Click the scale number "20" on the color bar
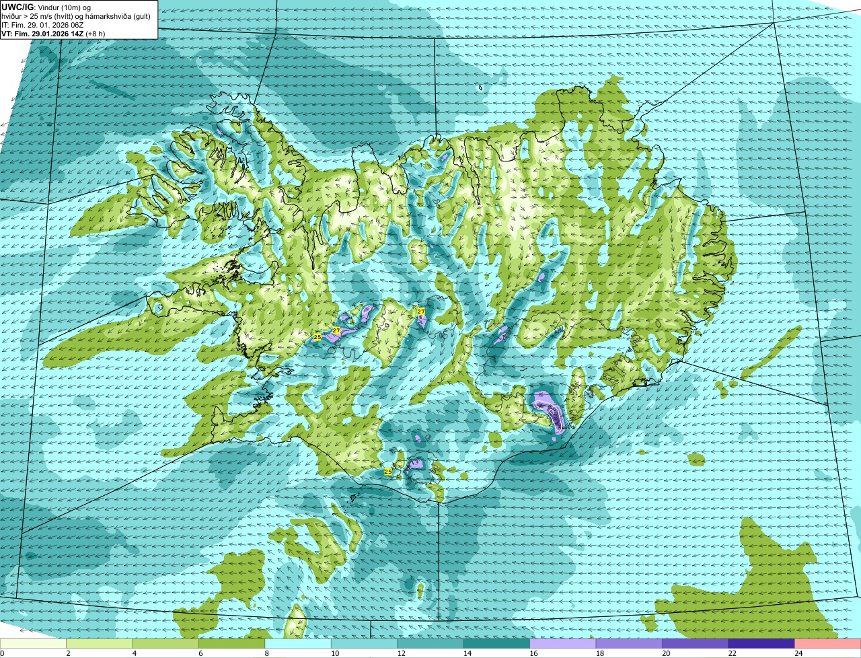 pyautogui.click(x=666, y=653)
